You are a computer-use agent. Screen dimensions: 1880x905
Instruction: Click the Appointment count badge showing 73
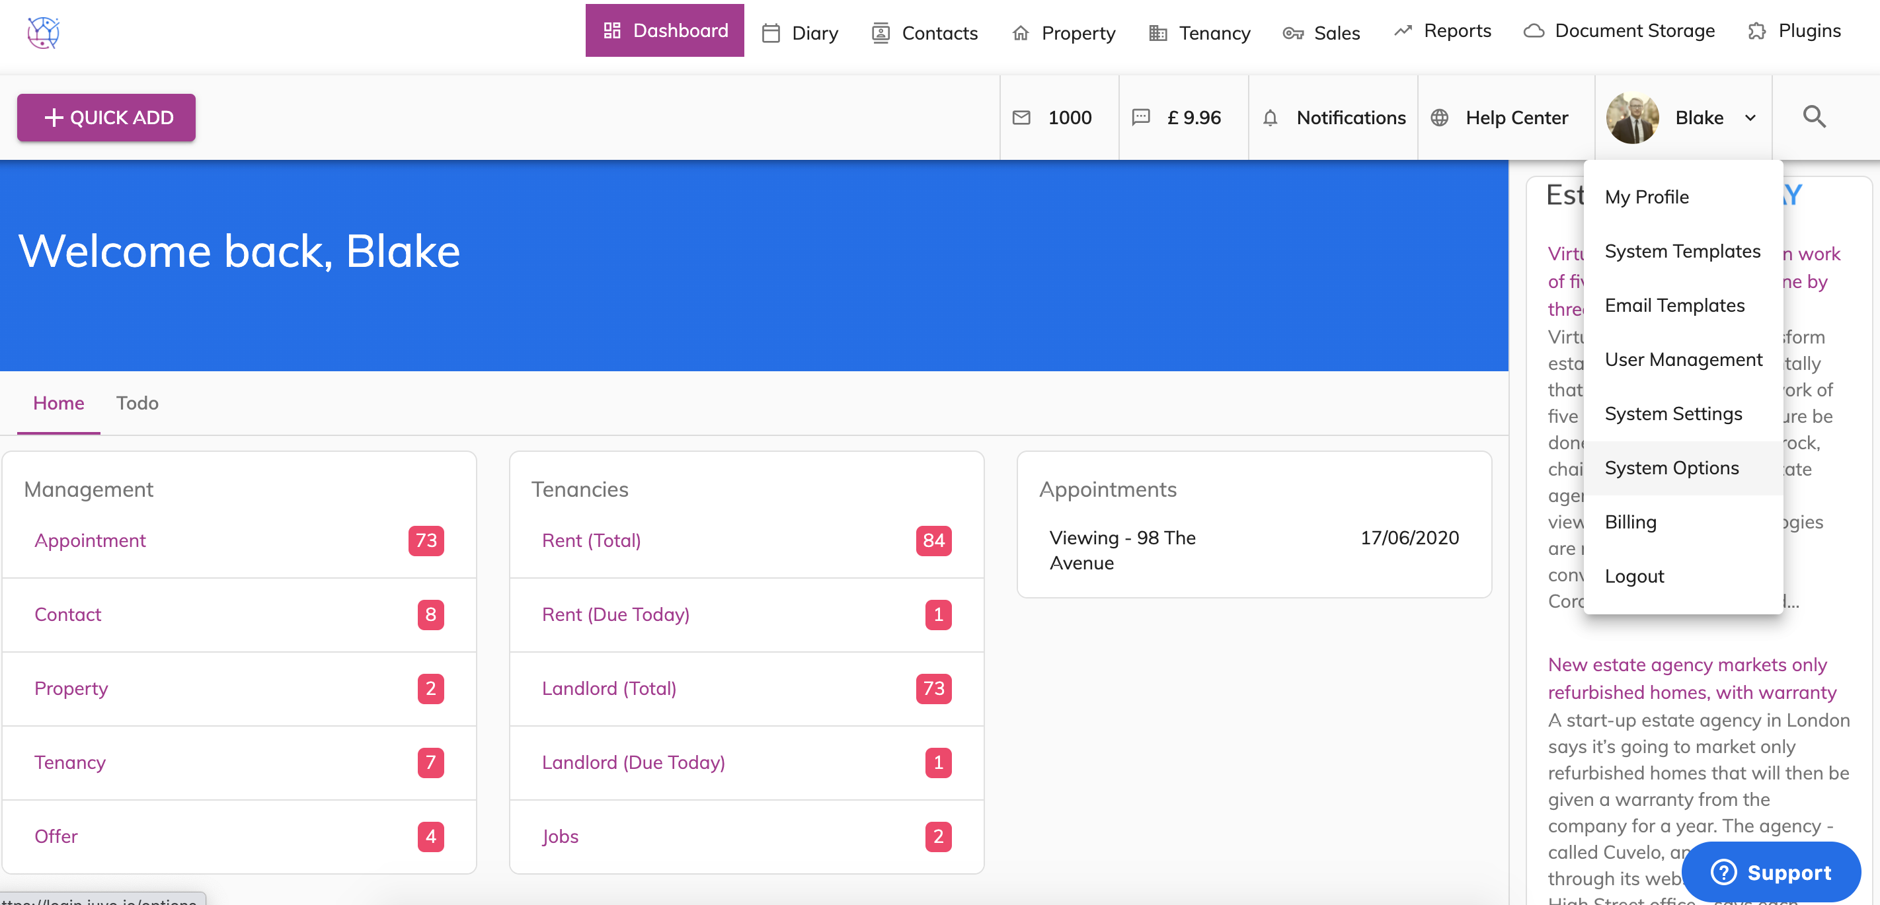click(x=427, y=540)
